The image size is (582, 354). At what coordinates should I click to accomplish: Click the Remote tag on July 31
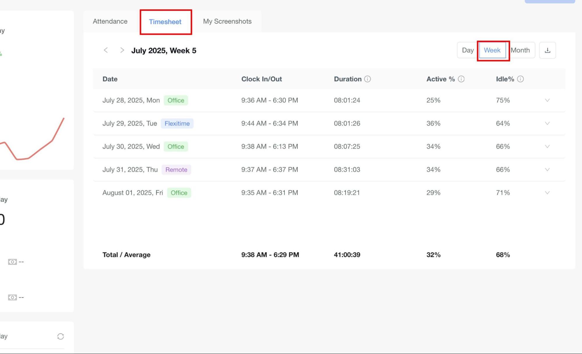click(x=176, y=170)
